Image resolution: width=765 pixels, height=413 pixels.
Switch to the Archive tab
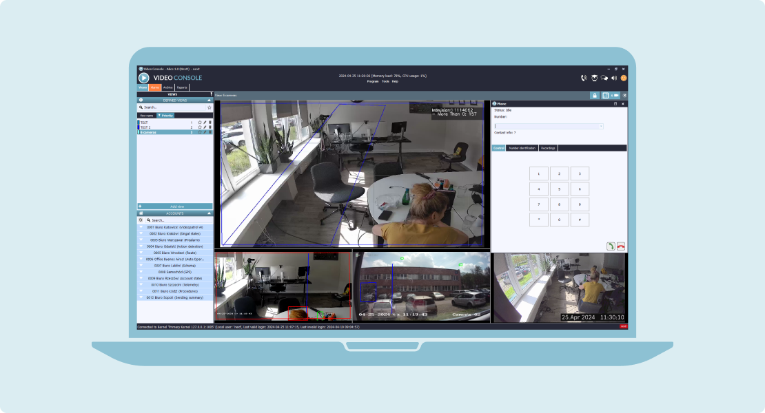167,87
